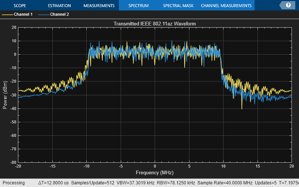Click the -40 tick on power axis
The width and height of the screenshot is (299, 187).
point(13,108)
